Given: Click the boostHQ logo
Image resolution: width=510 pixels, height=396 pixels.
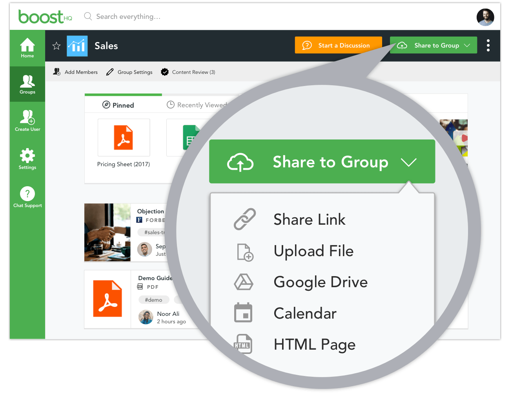Looking at the screenshot, I should click(45, 16).
